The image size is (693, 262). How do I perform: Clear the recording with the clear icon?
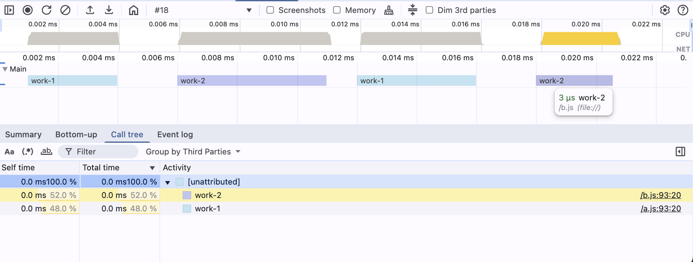65,10
